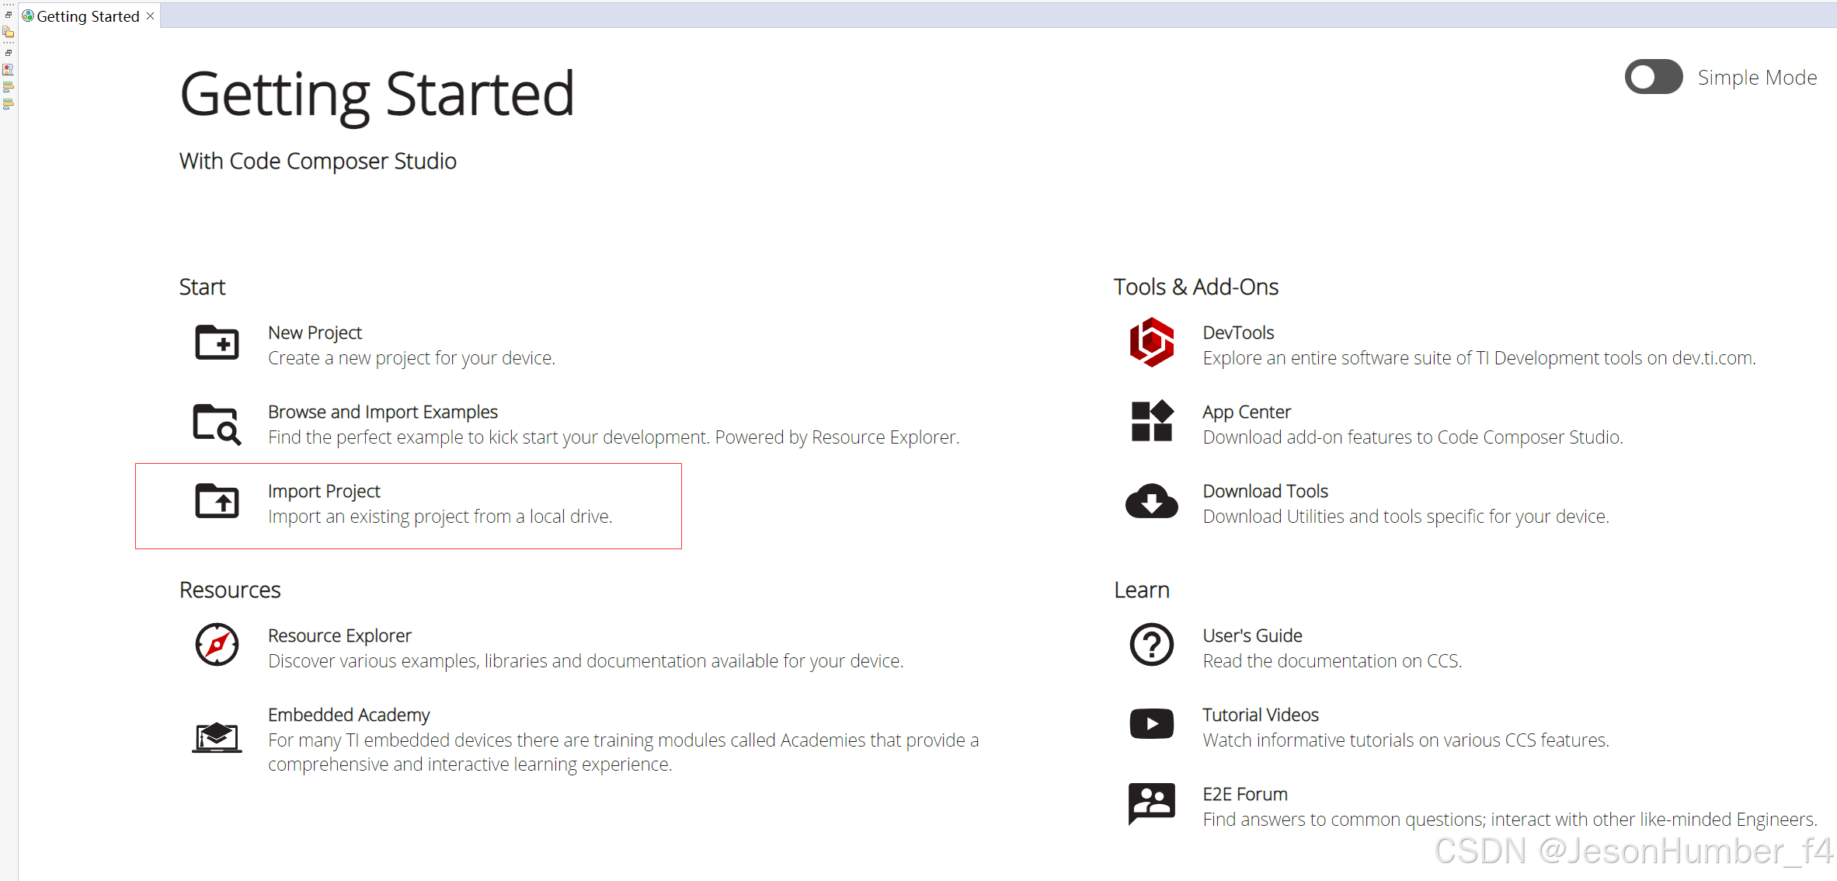The width and height of the screenshot is (1837, 881).
Task: Click the Resource Explorer compass icon
Action: tap(217, 645)
